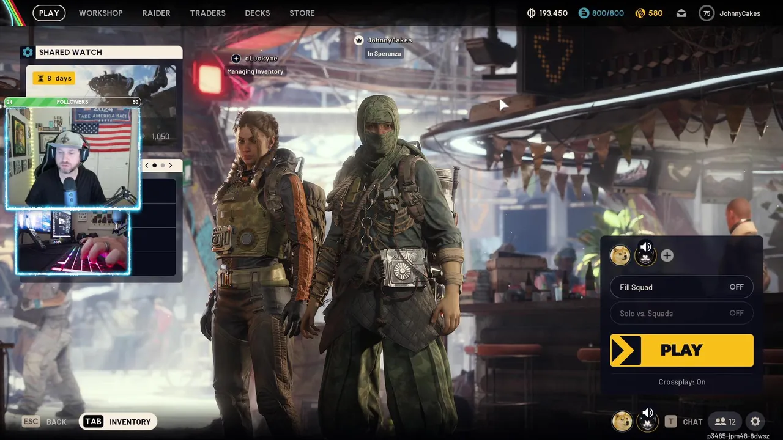Click the level 75 badge
The height and width of the screenshot is (440, 783).
click(707, 13)
